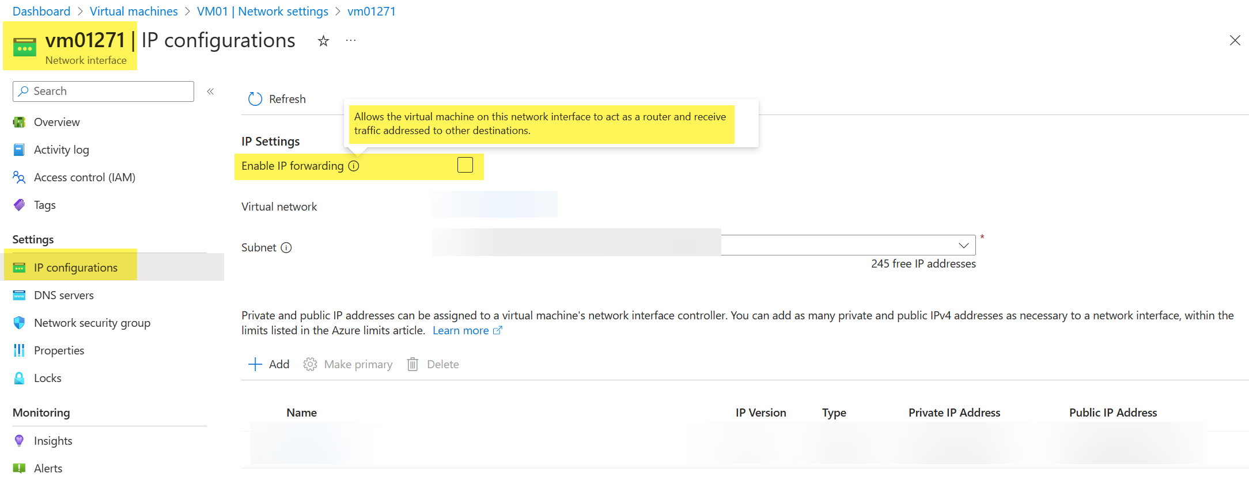The height and width of the screenshot is (481, 1249).
Task: Go to Dashboard breadcrumb
Action: tap(41, 12)
